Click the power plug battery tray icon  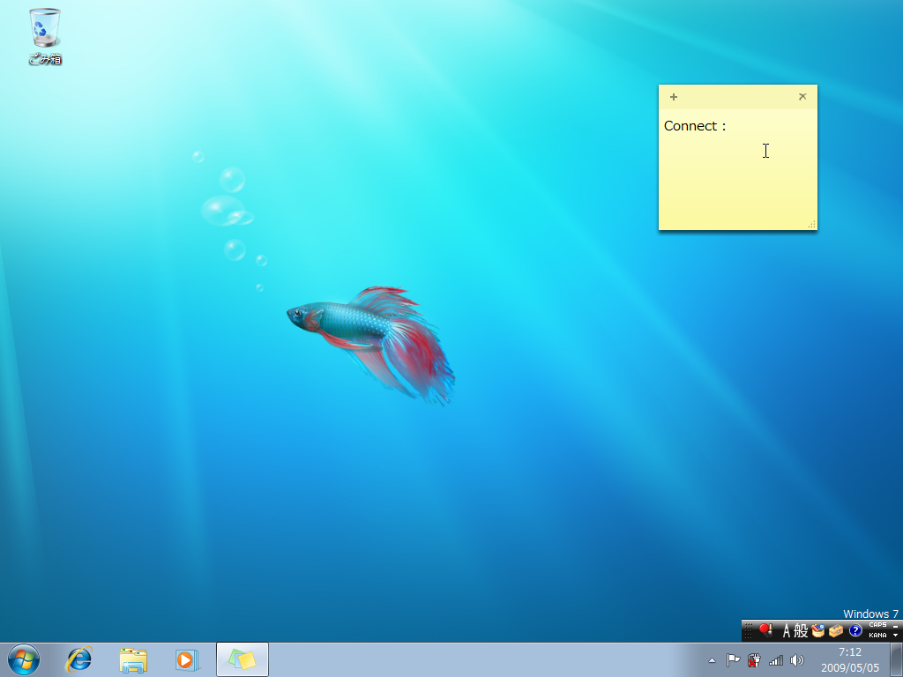[754, 660]
